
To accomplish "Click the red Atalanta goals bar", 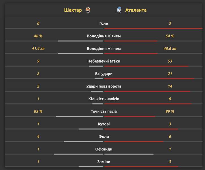I will pos(153,28).
